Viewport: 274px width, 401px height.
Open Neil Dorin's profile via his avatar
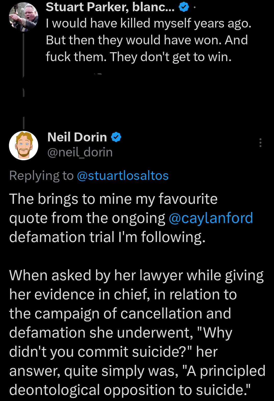(23, 145)
